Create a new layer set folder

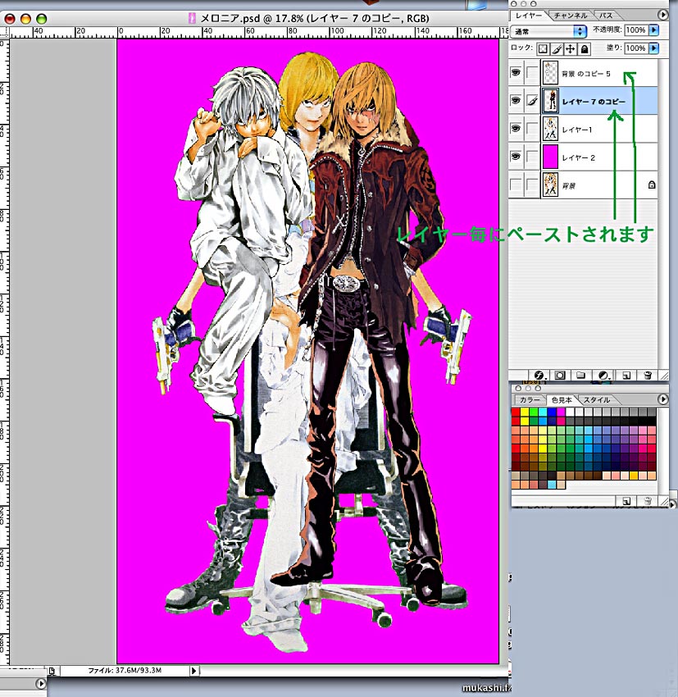tap(580, 376)
